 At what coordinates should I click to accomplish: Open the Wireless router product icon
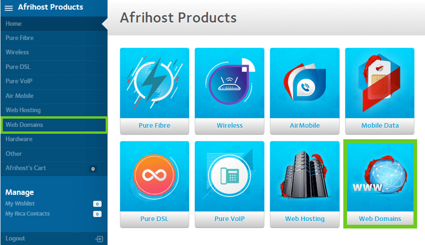(229, 83)
